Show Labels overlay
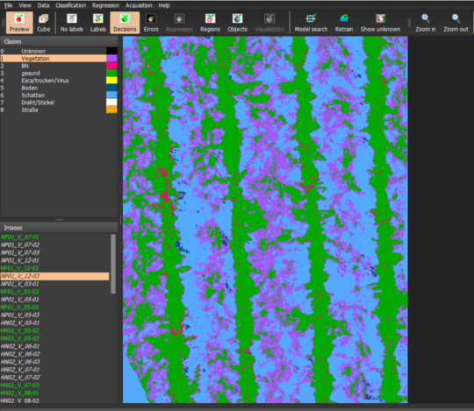474x411 pixels. click(x=98, y=23)
